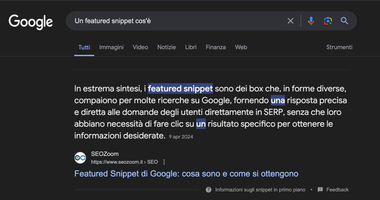The image size is (380, 200).
Task: Open Google Lens image search icon
Action: click(x=328, y=21)
